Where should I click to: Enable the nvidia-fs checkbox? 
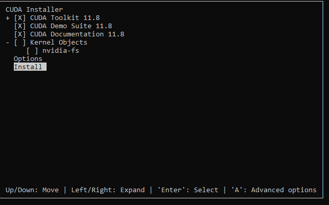[32, 51]
